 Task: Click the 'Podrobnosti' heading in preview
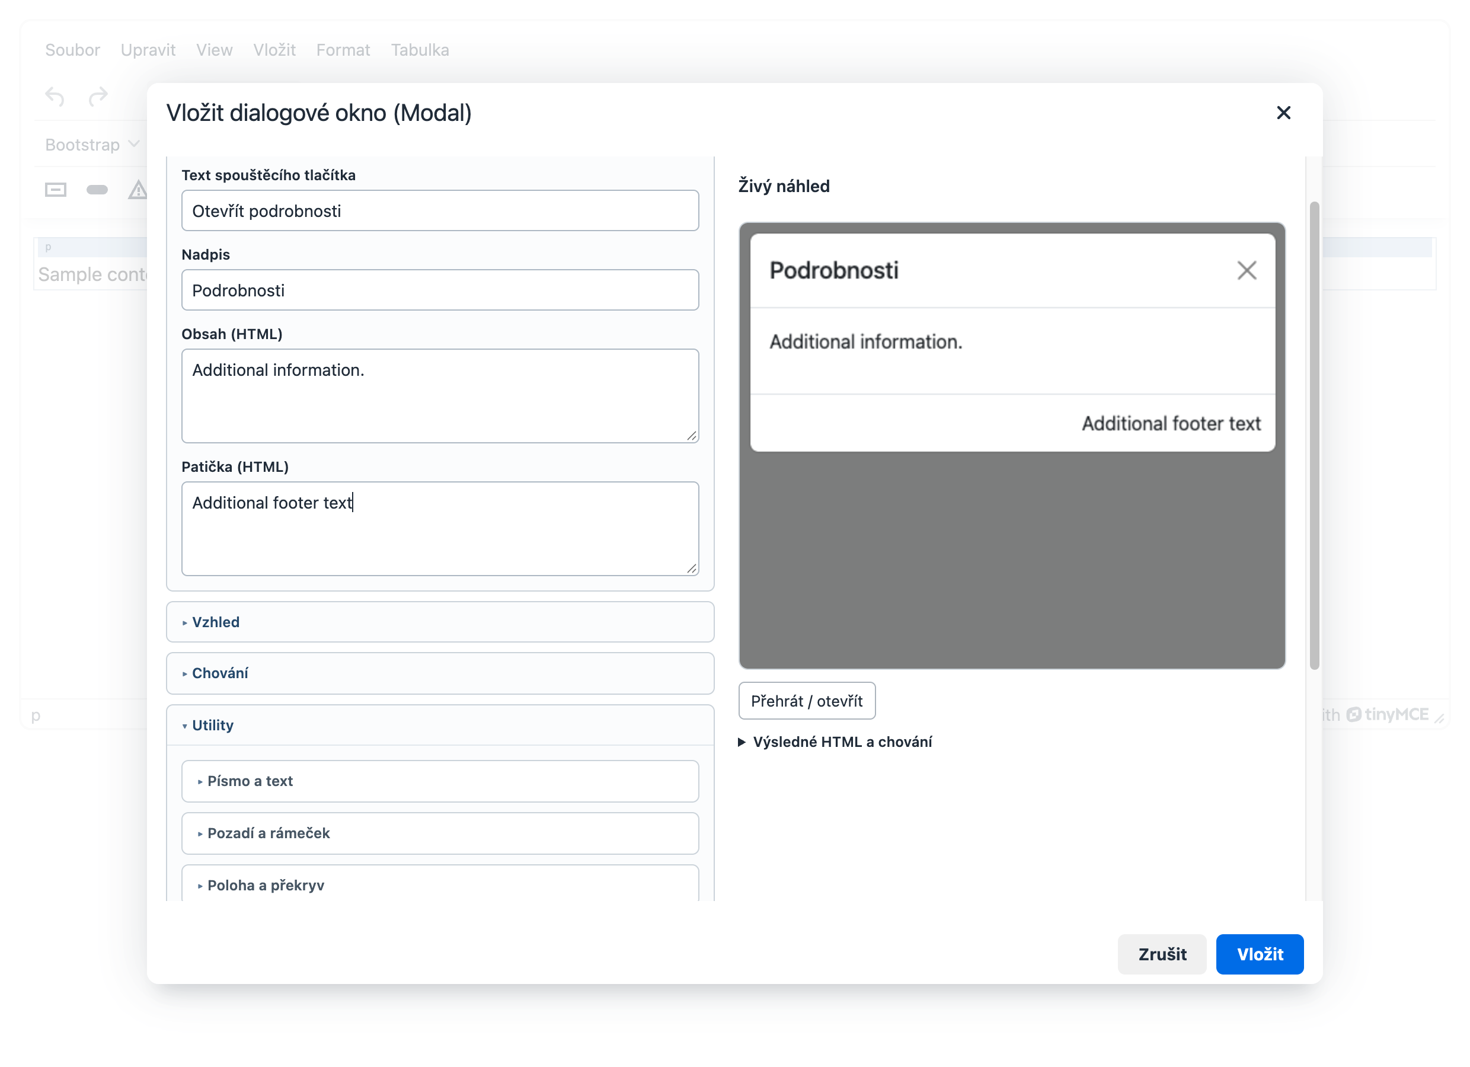coord(833,270)
